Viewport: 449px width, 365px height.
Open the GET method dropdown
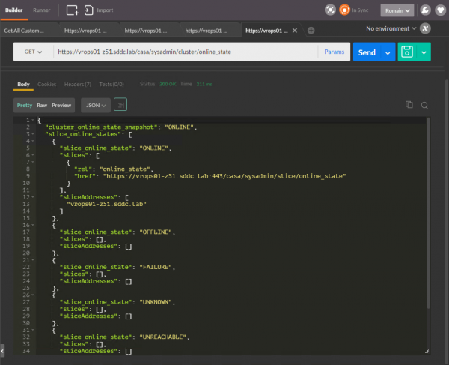pyautogui.click(x=33, y=52)
